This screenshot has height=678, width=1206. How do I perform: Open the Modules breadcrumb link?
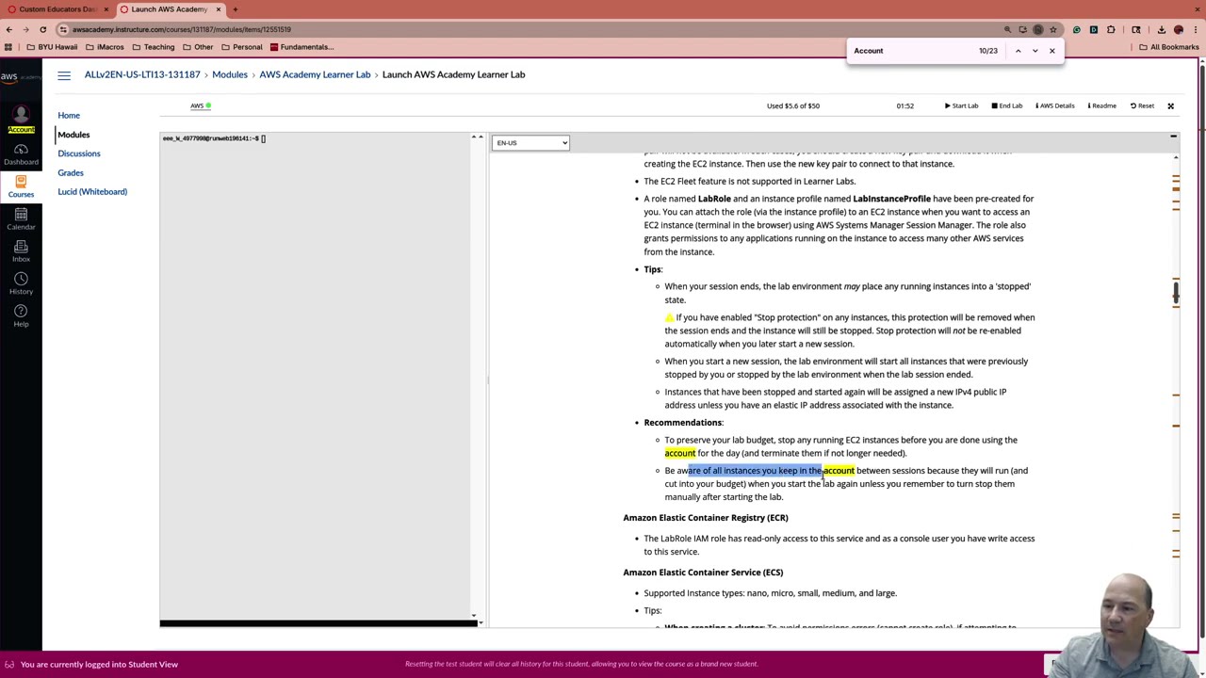coord(230,74)
